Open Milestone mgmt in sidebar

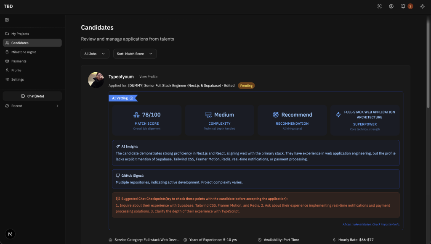[x=23, y=52]
